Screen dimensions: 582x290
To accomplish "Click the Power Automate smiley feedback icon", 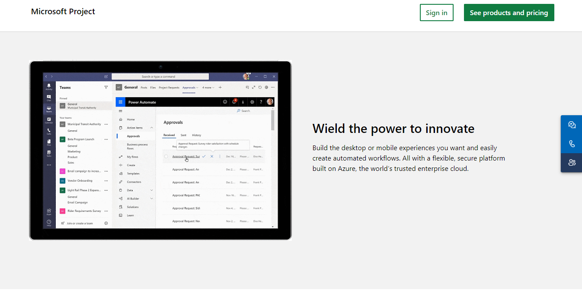I will pos(225,102).
